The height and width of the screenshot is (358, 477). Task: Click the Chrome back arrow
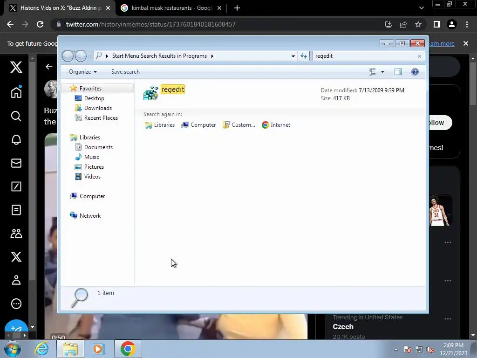pyautogui.click(x=10, y=24)
